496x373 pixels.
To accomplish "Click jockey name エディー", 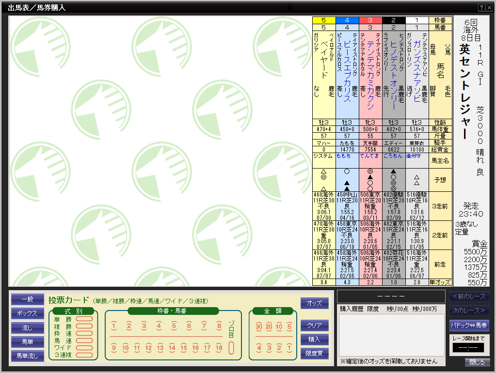I will [394, 143].
